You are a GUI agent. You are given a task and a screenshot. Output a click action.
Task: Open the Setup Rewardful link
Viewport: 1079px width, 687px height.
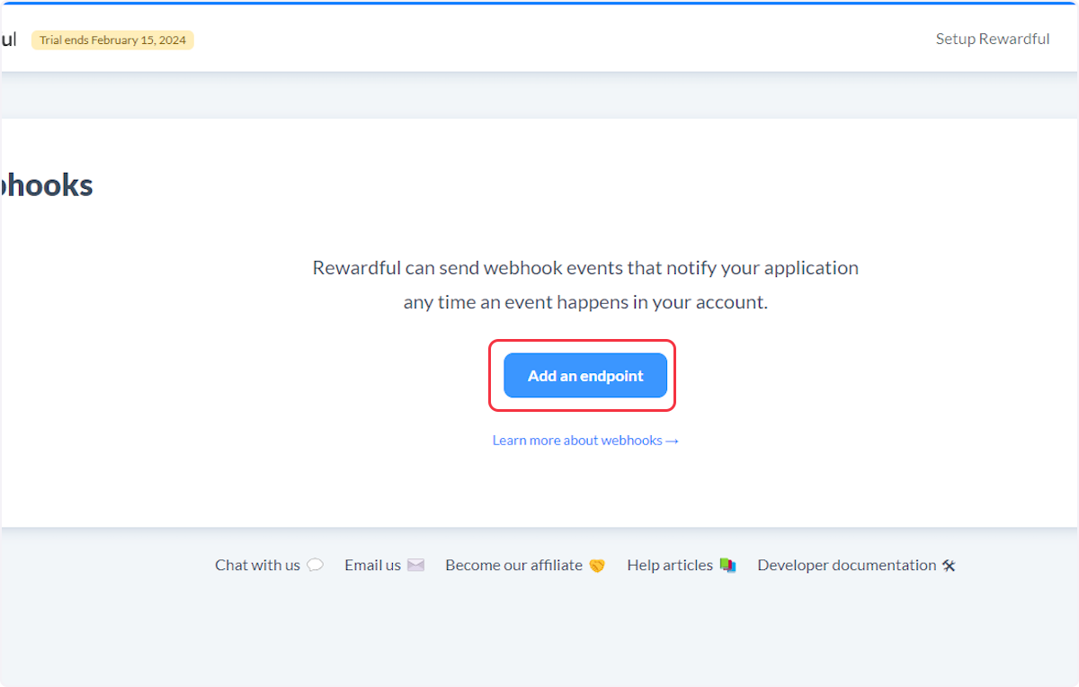[993, 39]
